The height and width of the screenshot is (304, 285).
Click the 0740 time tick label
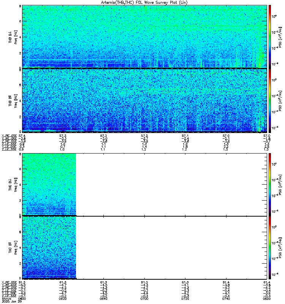(226, 299)
